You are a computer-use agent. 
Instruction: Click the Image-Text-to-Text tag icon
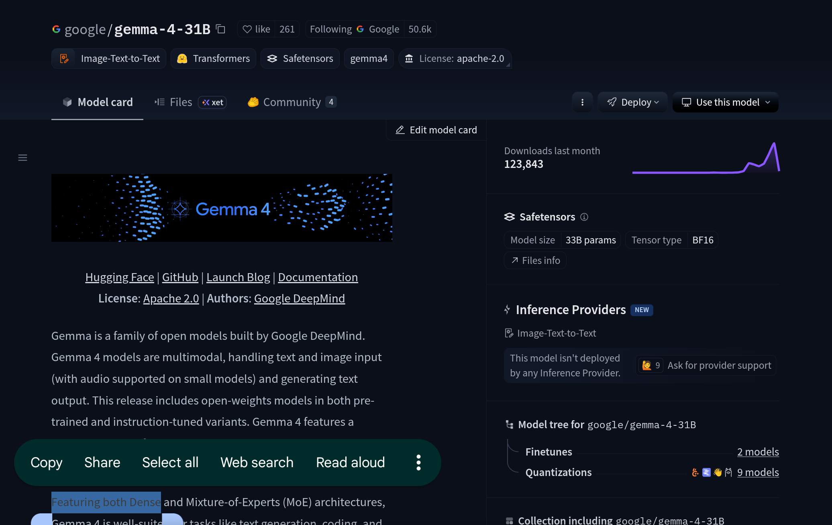(x=64, y=59)
